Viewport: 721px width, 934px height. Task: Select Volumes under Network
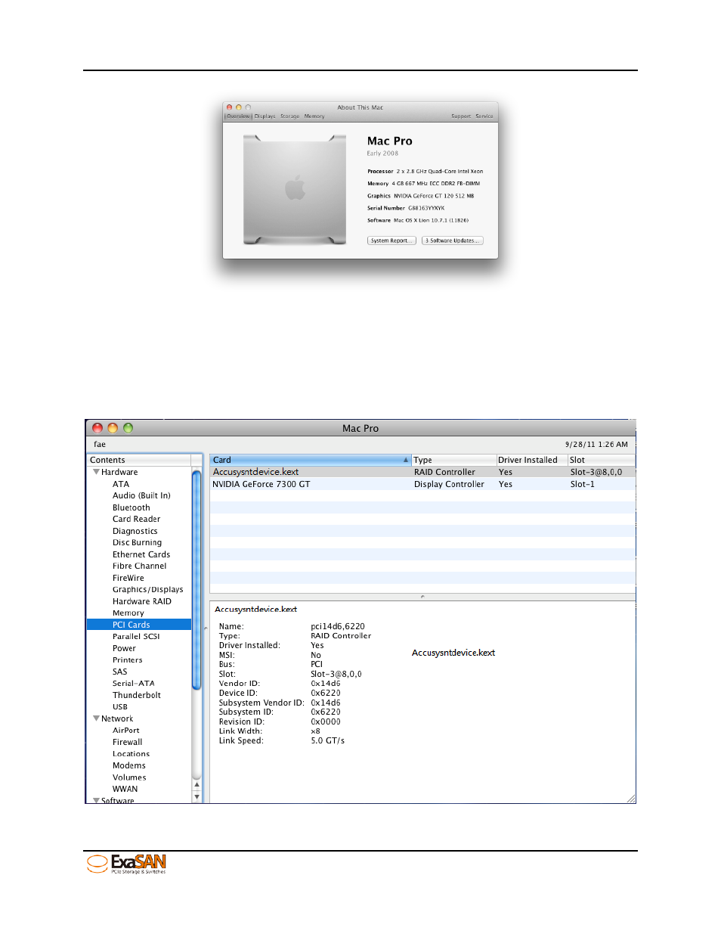(129, 777)
